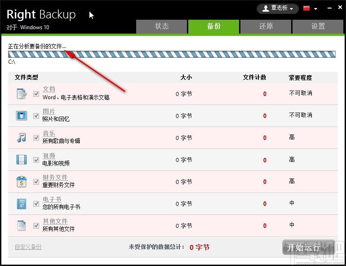Uncheck the 电子书 e-book checkbox
Screen dimensions: 346x266
[36, 204]
